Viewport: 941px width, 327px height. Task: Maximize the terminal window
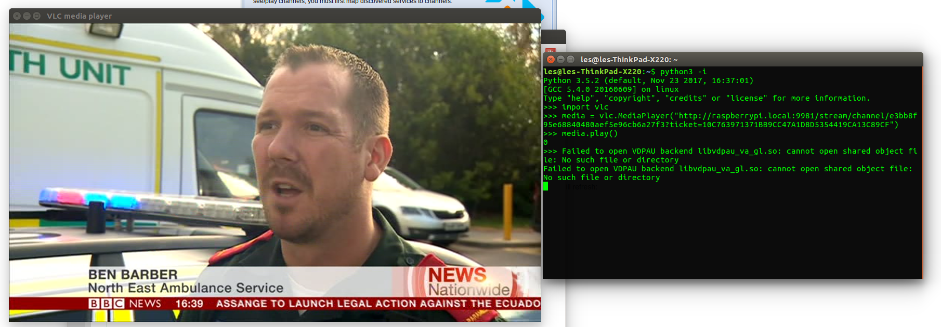coord(570,59)
